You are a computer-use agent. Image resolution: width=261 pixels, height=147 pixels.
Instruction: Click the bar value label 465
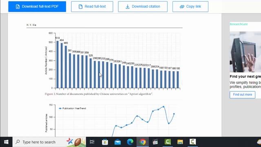click(x=66, y=43)
